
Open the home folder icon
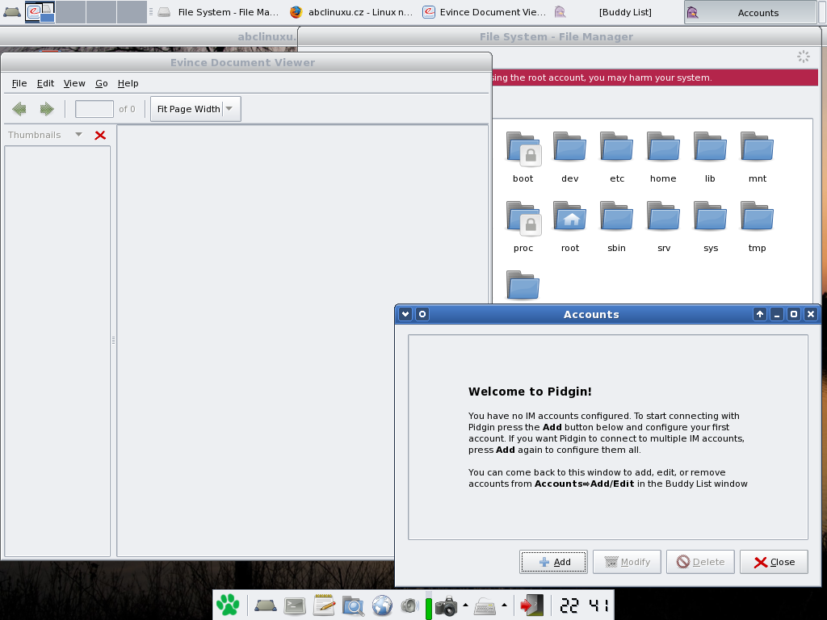click(x=663, y=147)
